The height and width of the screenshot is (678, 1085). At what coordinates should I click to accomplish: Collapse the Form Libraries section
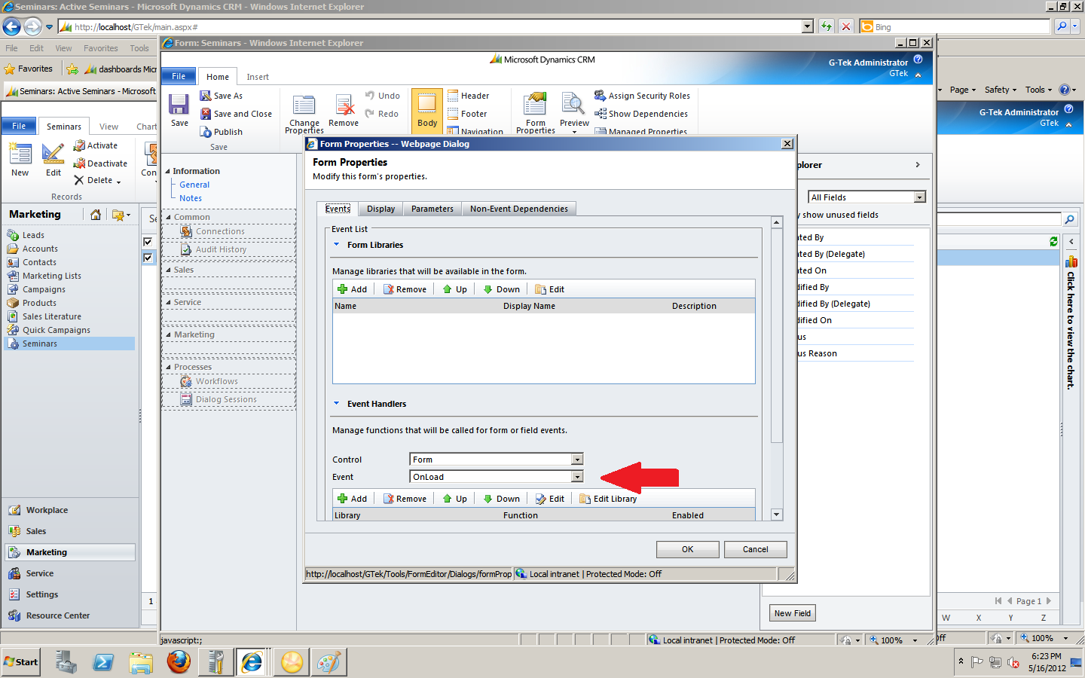click(x=337, y=245)
